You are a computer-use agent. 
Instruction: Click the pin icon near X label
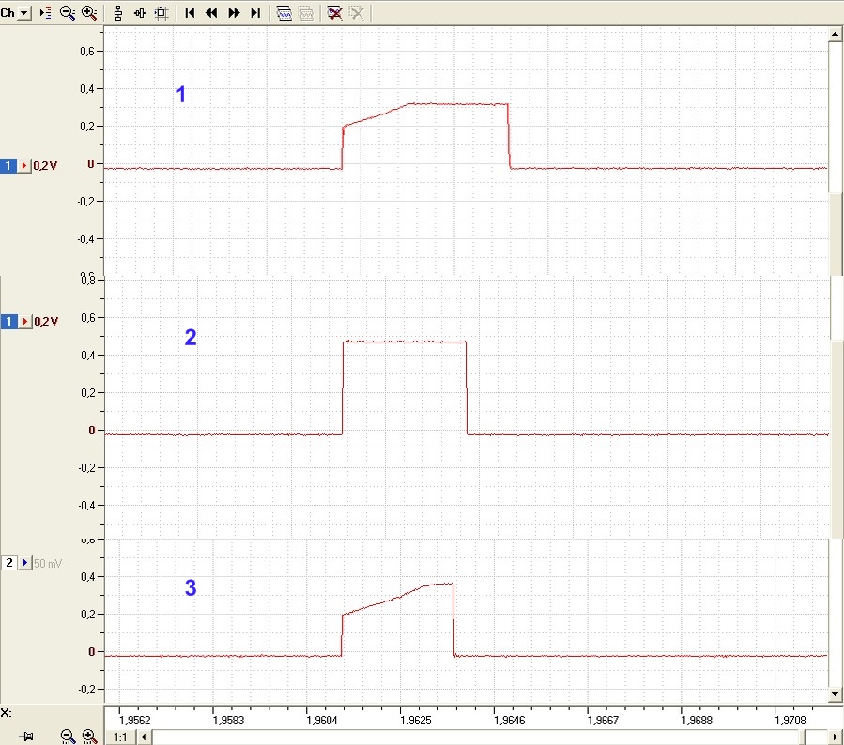[26, 736]
